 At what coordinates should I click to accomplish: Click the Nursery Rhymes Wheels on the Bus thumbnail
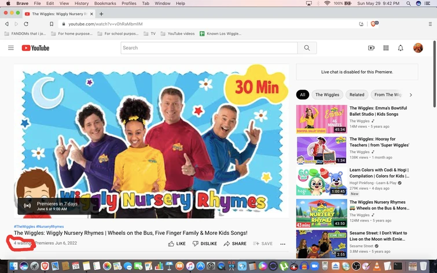321,213
